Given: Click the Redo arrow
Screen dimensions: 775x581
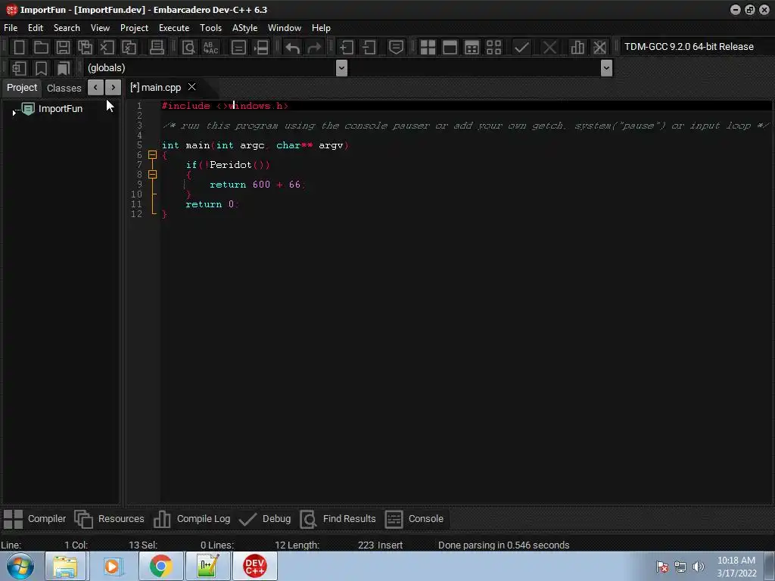Looking at the screenshot, I should [x=314, y=48].
